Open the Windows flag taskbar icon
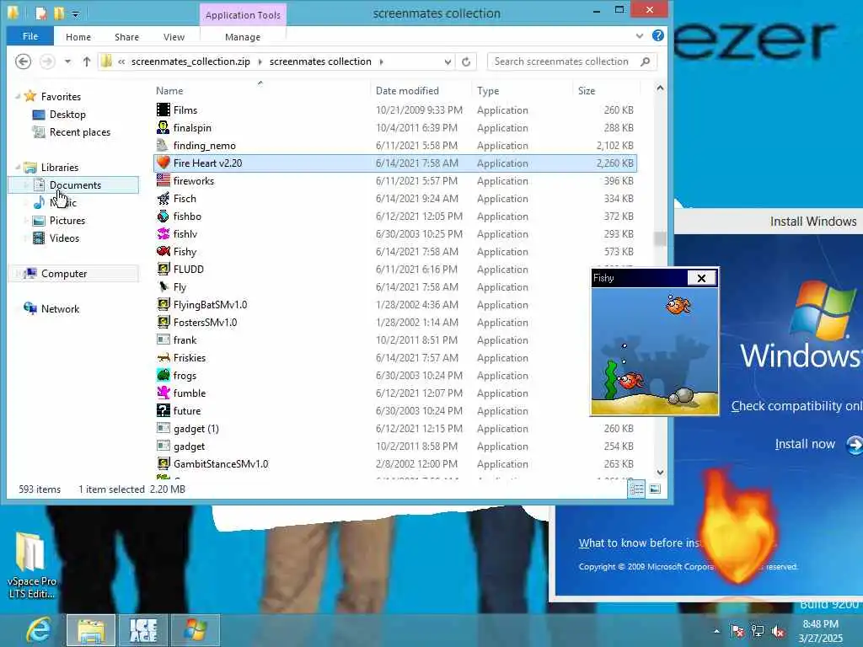Viewport: 863px width, 647px height. [x=196, y=630]
